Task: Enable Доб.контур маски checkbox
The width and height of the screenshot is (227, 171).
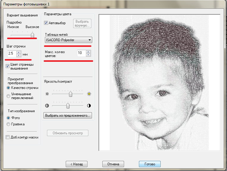Action: point(8,137)
